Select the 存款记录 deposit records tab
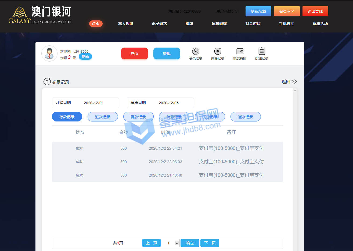The height and width of the screenshot is (251, 353). pos(67,117)
